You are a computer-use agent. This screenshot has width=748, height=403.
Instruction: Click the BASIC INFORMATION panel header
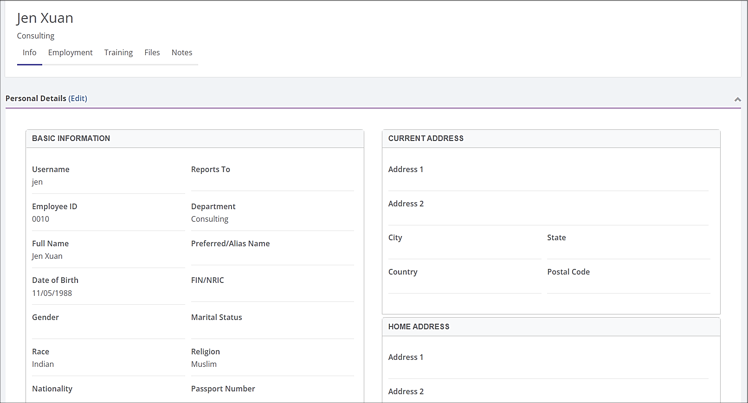pyautogui.click(x=195, y=139)
